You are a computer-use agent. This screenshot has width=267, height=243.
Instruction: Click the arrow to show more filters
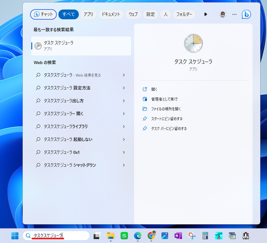tap(206, 14)
